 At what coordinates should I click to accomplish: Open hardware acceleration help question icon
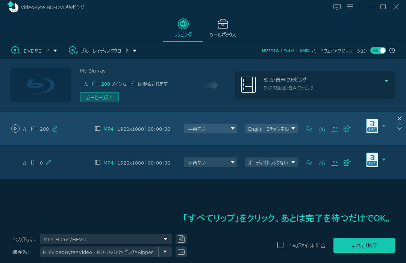[392, 50]
